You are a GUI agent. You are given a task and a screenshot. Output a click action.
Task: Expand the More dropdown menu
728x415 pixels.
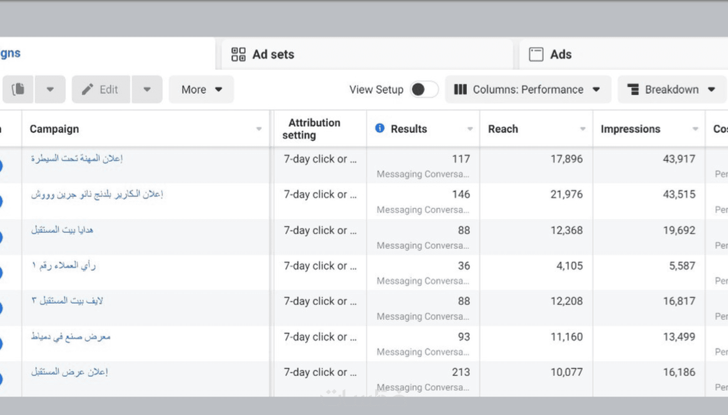[x=201, y=89]
